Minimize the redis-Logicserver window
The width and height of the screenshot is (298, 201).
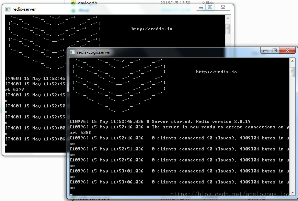click(x=265, y=51)
